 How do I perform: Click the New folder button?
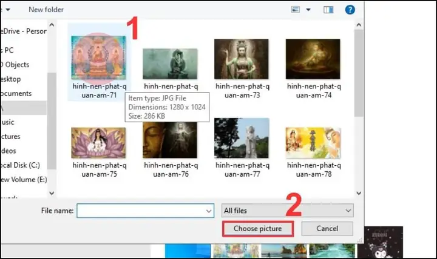pyautogui.click(x=46, y=10)
